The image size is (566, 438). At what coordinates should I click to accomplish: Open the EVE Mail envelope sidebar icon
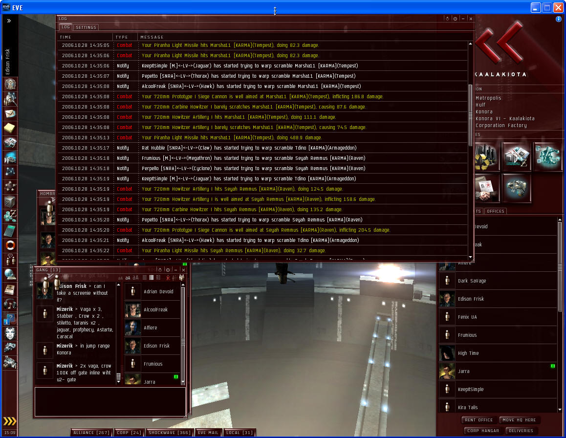pyautogui.click(x=10, y=114)
